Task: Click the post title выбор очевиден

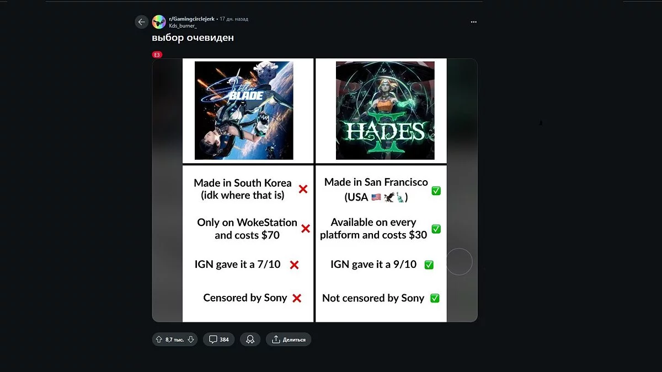Action: 193,38
